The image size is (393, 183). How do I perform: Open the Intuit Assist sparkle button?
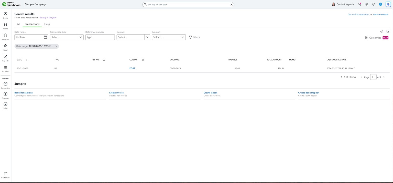pos(388,4)
